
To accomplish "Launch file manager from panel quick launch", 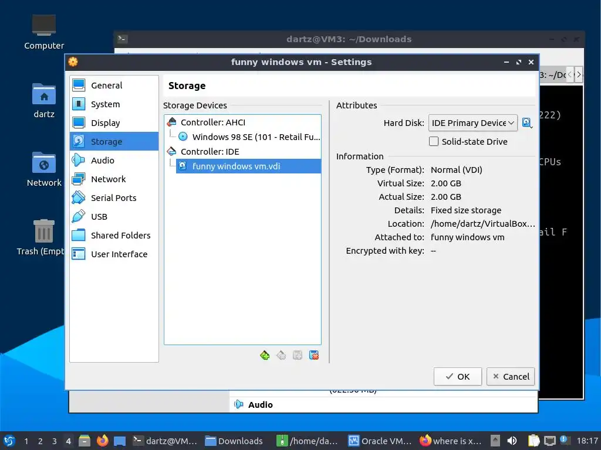I will 85,441.
